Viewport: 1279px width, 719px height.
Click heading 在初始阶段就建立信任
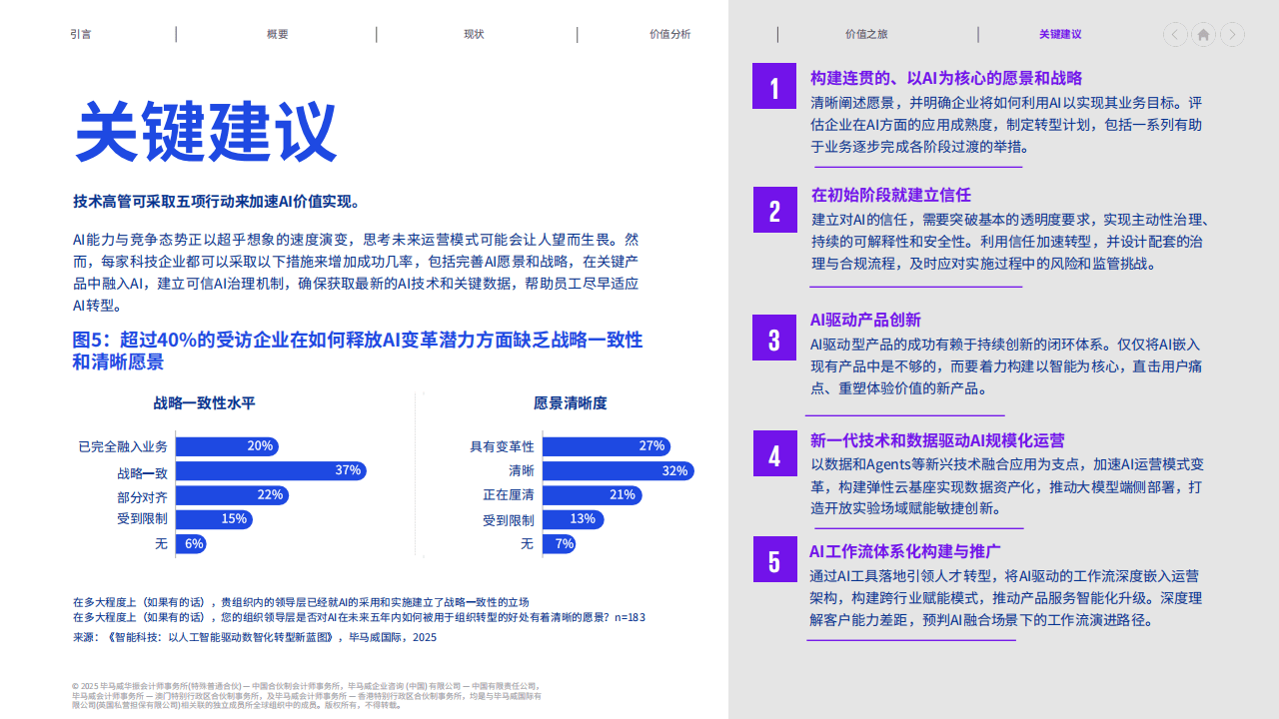click(890, 195)
